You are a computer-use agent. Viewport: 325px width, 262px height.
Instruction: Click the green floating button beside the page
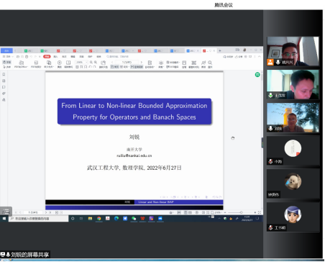[x=257, y=75]
